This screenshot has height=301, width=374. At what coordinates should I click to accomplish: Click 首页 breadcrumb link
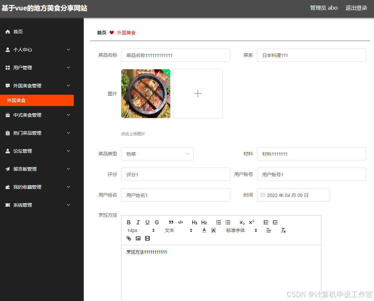102,33
